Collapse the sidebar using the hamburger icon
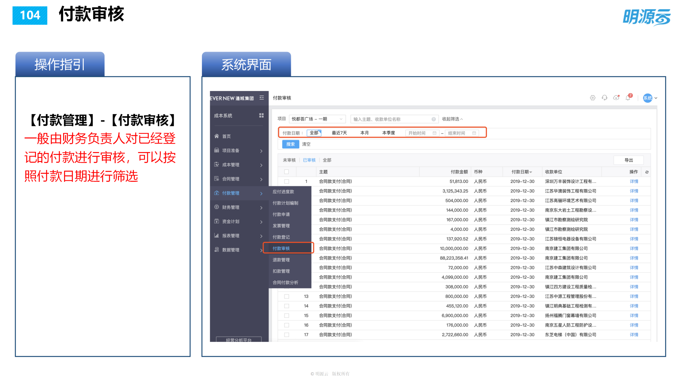 (262, 98)
